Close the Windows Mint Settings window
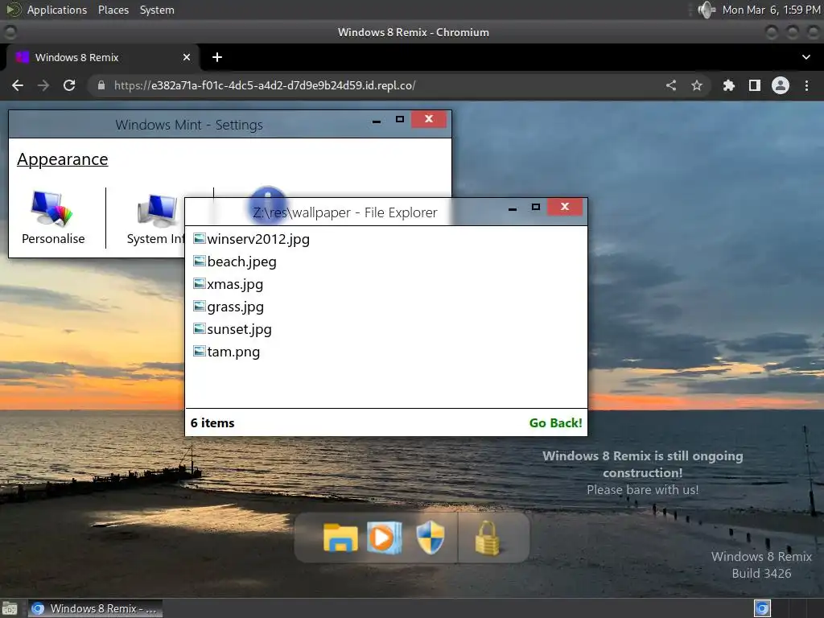 [429, 119]
